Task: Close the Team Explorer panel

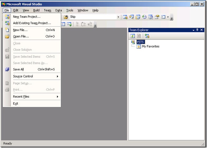Action: click(x=202, y=30)
